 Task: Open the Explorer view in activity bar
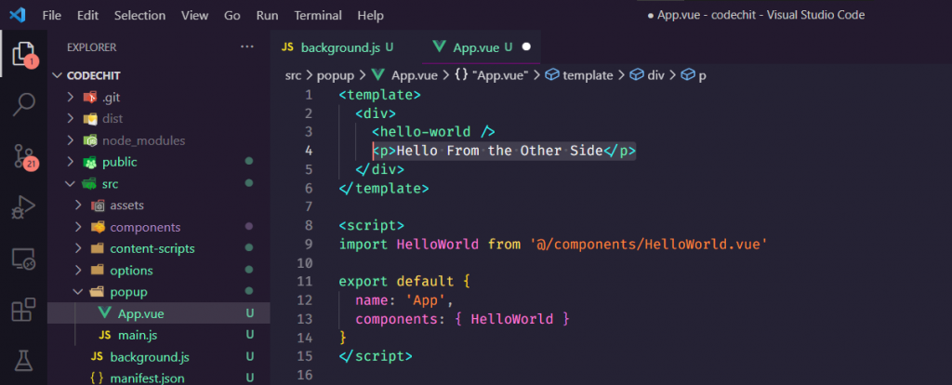click(x=24, y=54)
